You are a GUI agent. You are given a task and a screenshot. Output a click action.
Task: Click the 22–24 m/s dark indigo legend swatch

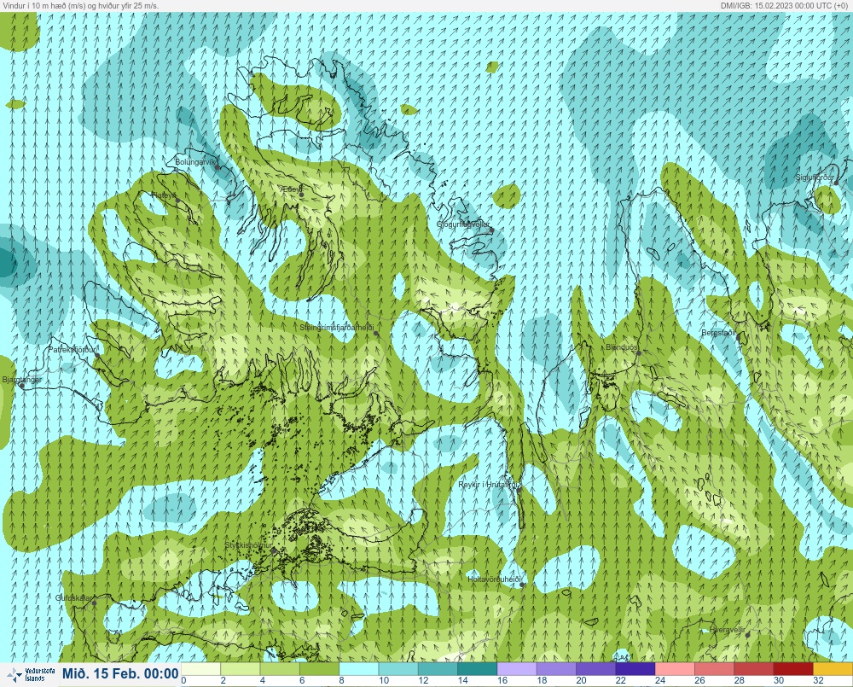click(635, 669)
